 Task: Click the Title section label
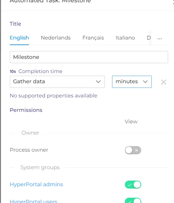pos(15,24)
